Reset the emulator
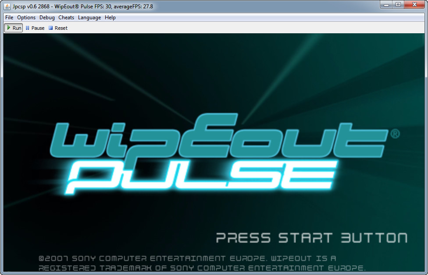 click(58, 28)
